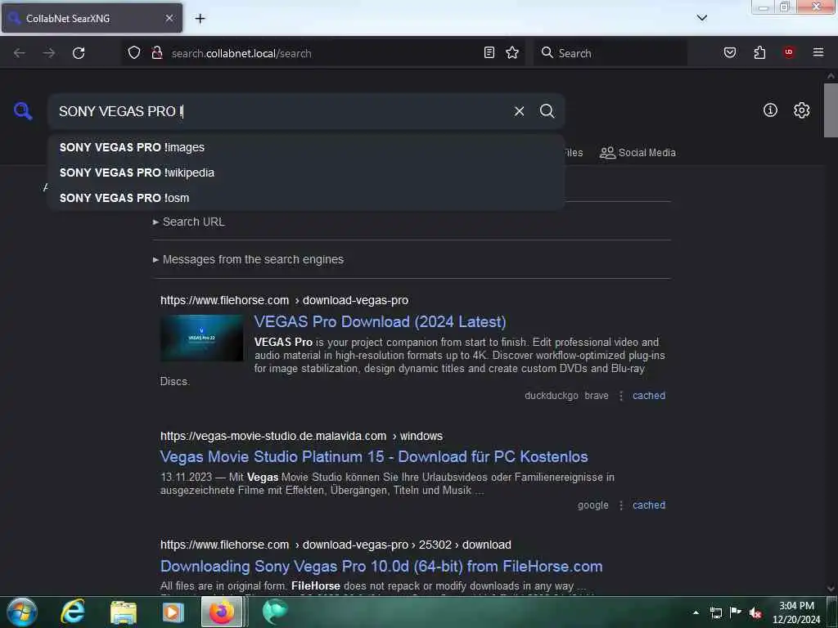Click the browser address bar URL

(x=241, y=53)
